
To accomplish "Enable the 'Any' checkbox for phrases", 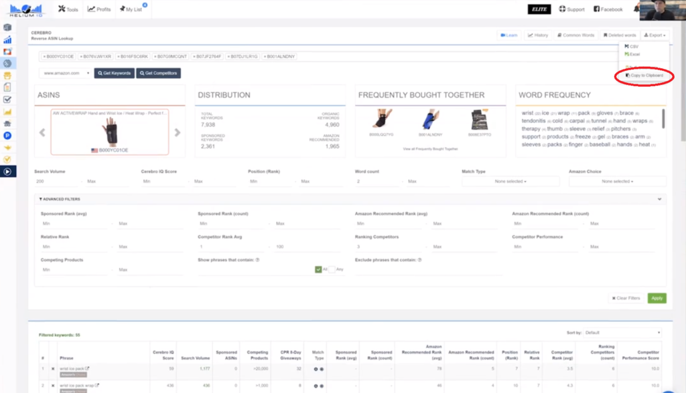I will click(x=332, y=269).
